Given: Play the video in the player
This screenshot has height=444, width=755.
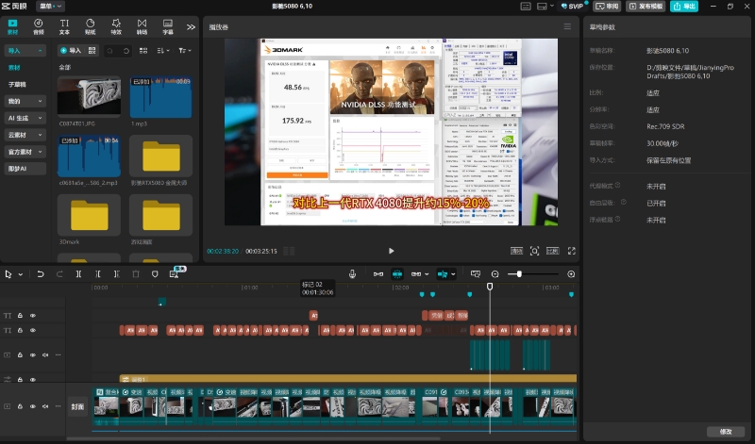Looking at the screenshot, I should (392, 251).
